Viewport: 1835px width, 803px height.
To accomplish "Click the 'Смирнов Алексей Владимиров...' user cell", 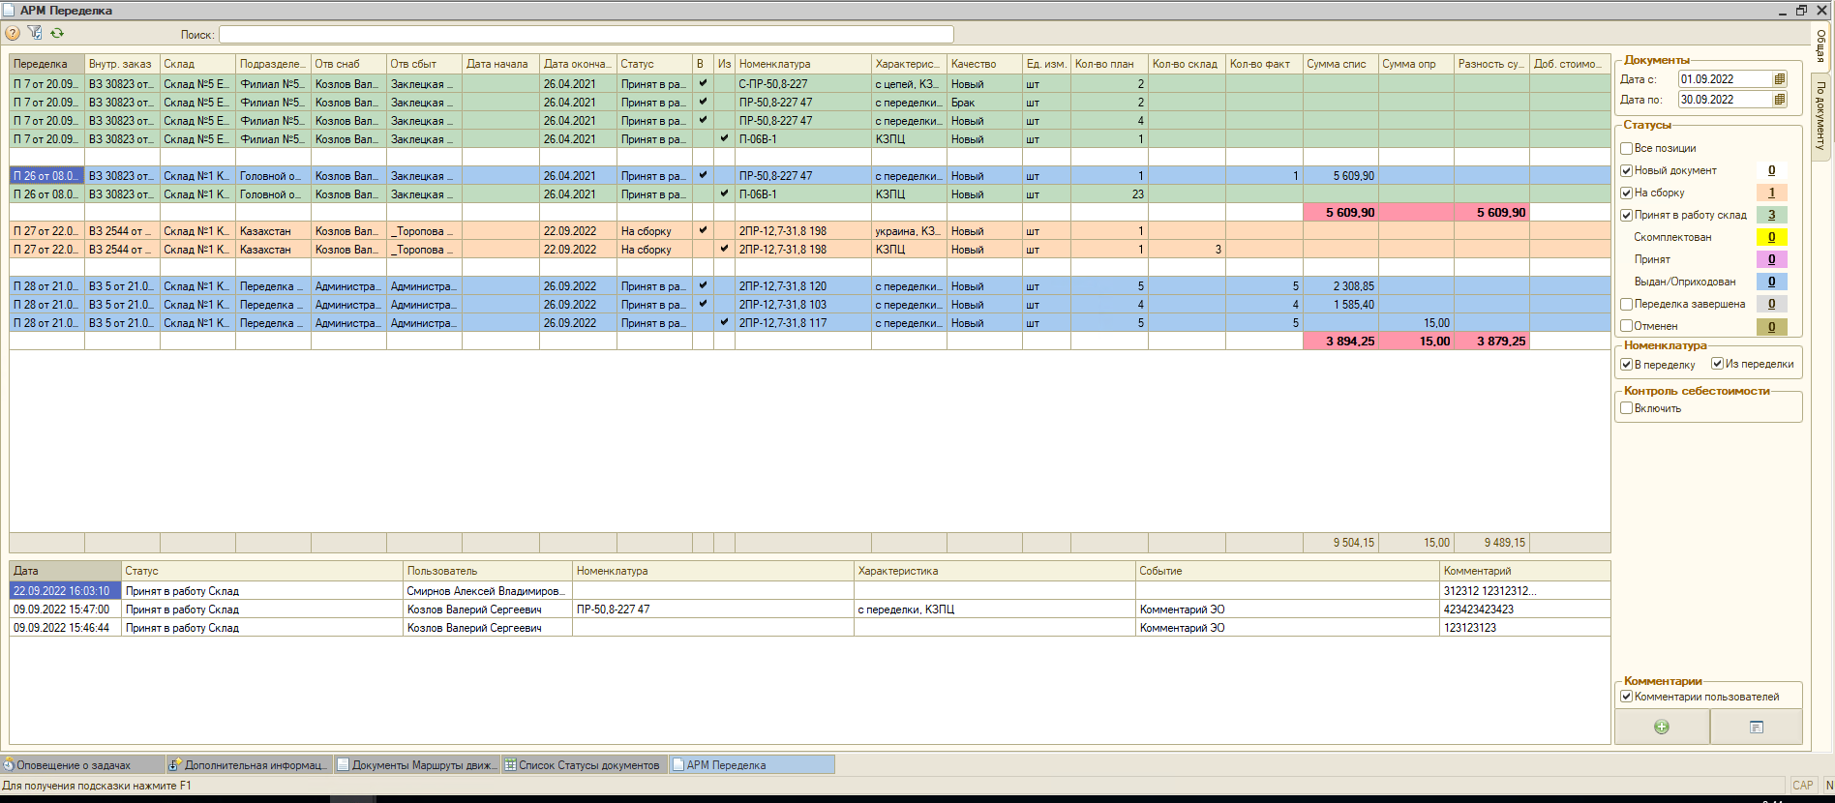I will 487,591.
